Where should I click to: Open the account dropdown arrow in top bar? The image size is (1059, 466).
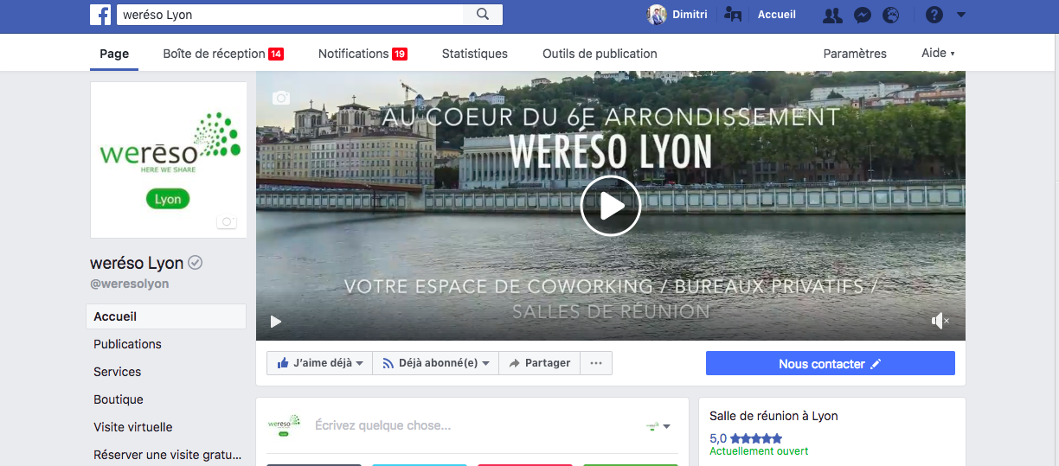tap(961, 15)
